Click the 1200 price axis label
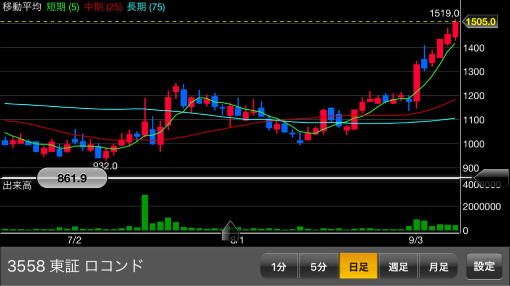 (x=474, y=96)
